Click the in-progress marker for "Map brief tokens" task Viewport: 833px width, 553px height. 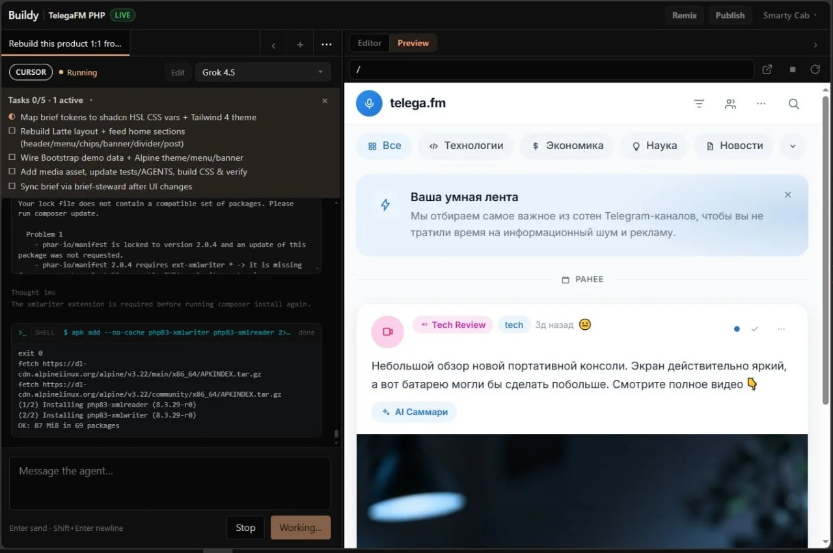[12, 117]
